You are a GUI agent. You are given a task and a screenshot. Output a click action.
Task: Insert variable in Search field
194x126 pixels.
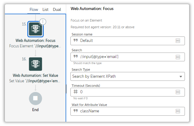click(x=178, y=57)
